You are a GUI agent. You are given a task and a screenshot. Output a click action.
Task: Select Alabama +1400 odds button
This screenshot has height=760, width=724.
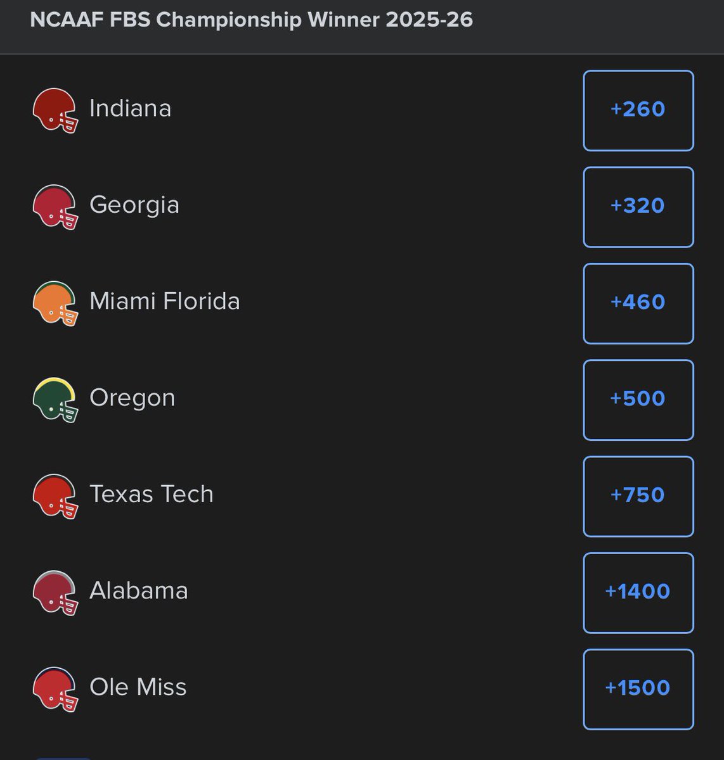tap(638, 593)
